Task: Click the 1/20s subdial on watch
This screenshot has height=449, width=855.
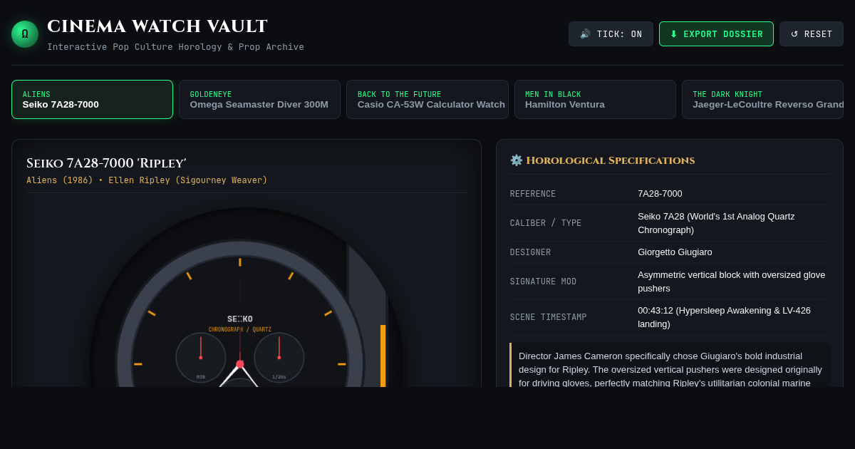Action: [279, 357]
